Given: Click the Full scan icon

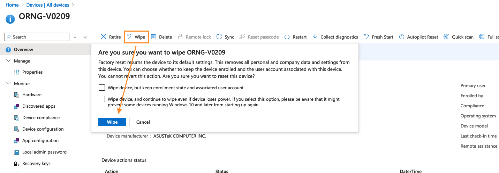Looking at the screenshot, I should pos(482,36).
